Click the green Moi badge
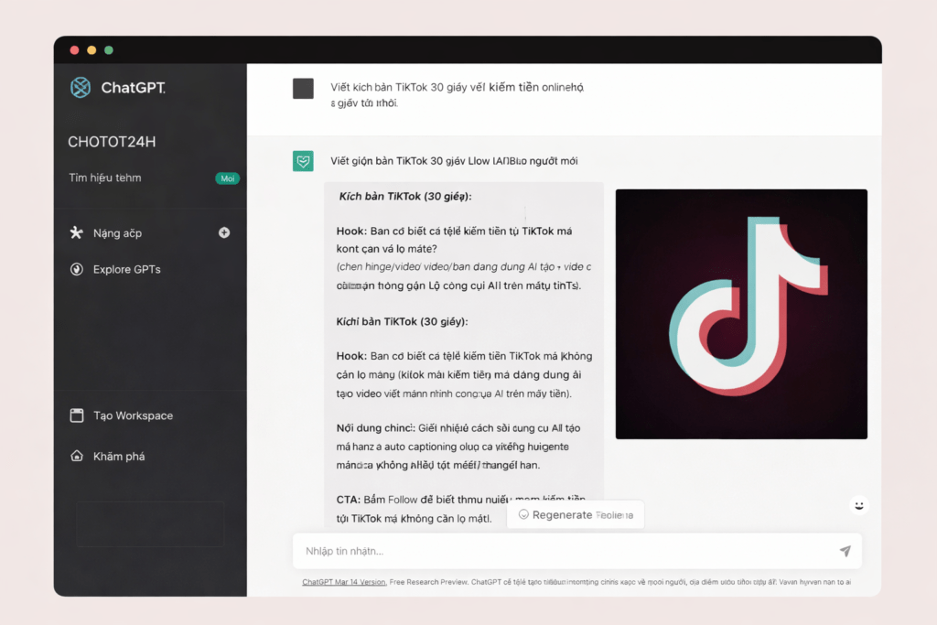This screenshot has height=625, width=937. (227, 178)
